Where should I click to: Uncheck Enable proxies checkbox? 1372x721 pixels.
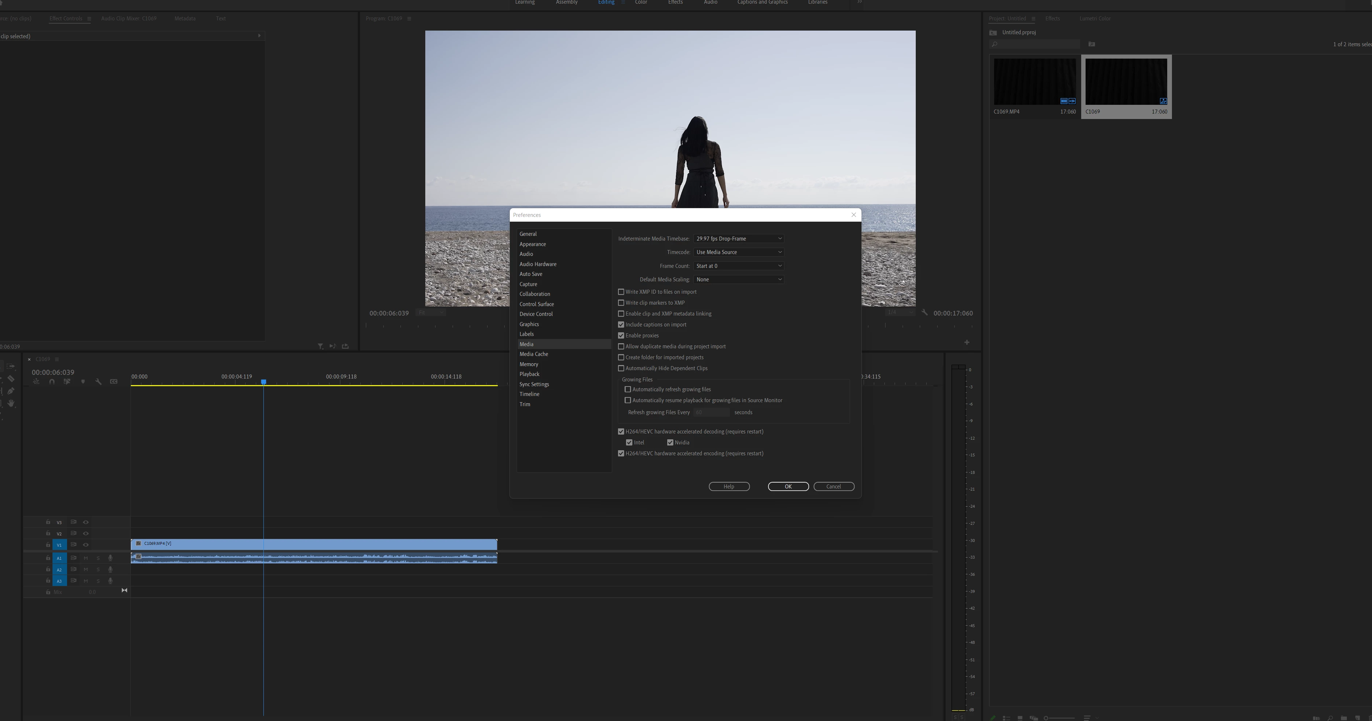point(621,335)
